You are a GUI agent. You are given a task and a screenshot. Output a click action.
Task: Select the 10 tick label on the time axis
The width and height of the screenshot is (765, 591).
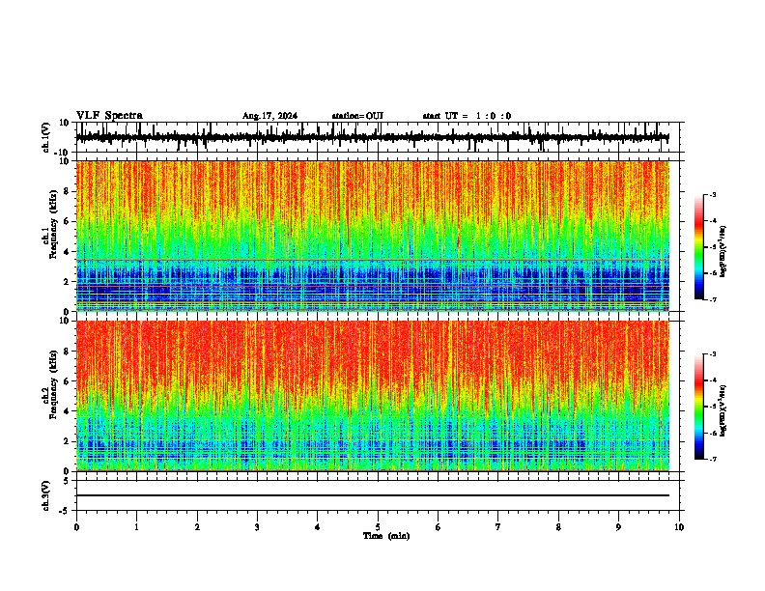tap(679, 527)
